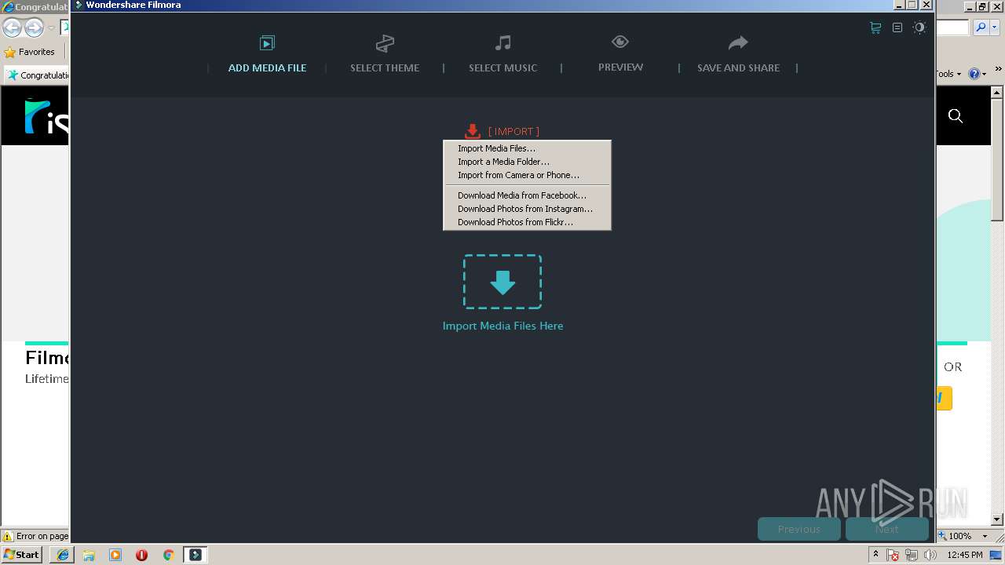Click the Congratulations IE tab

[x=36, y=75]
